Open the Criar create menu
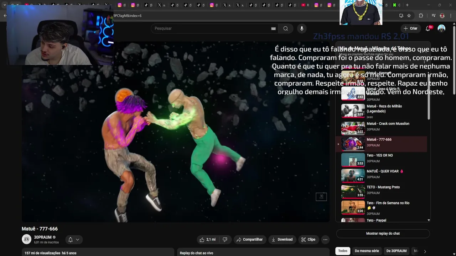The height and width of the screenshot is (256, 456). click(x=410, y=28)
